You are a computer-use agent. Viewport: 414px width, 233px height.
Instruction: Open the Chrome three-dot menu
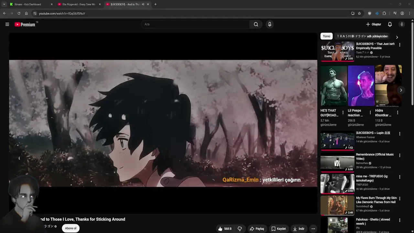pos(410,13)
